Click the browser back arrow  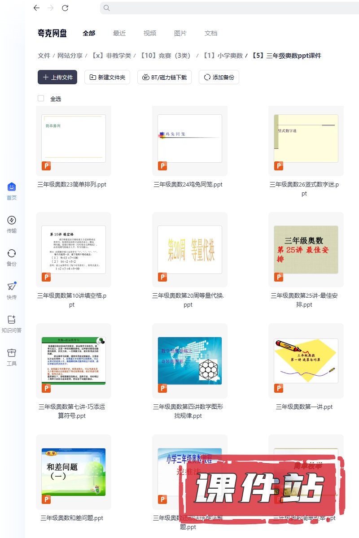36,8
